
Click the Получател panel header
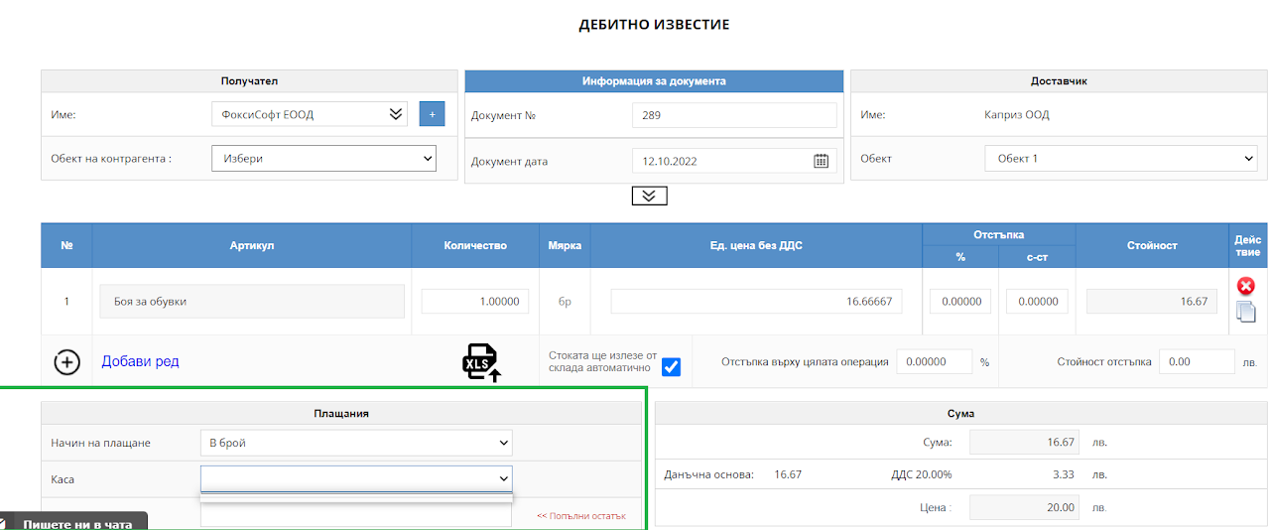(250, 81)
